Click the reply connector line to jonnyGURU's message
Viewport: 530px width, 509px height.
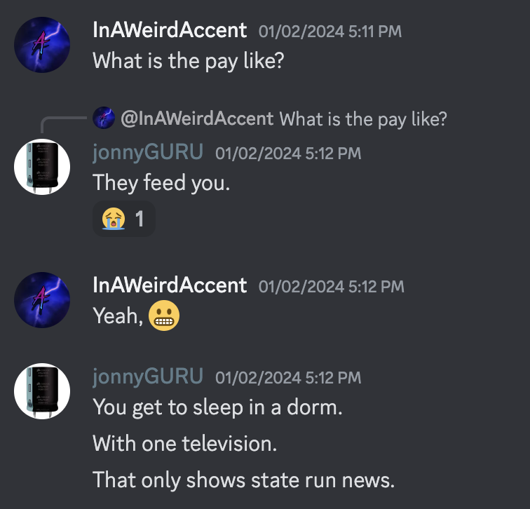click(64, 124)
